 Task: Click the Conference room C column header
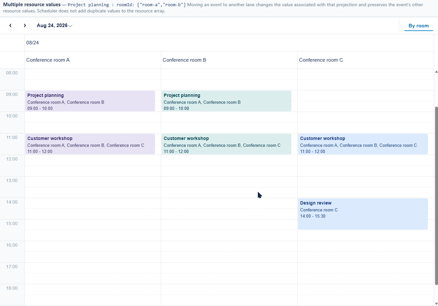pos(366,60)
